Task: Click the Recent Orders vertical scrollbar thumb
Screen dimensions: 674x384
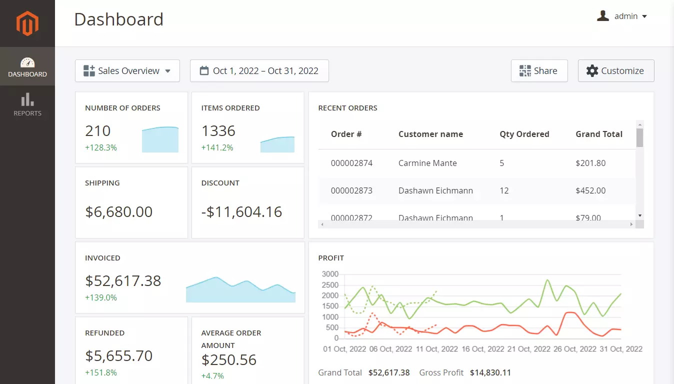Action: (x=639, y=137)
